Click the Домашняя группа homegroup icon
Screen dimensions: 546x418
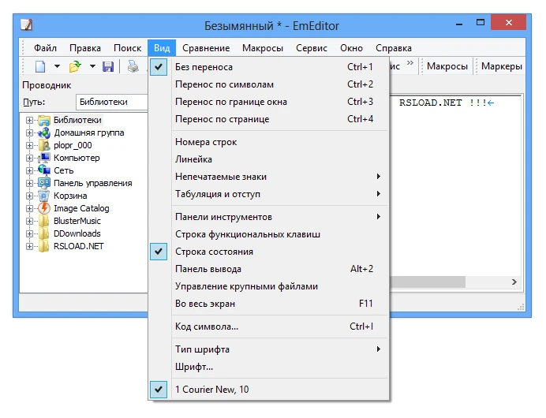point(44,132)
